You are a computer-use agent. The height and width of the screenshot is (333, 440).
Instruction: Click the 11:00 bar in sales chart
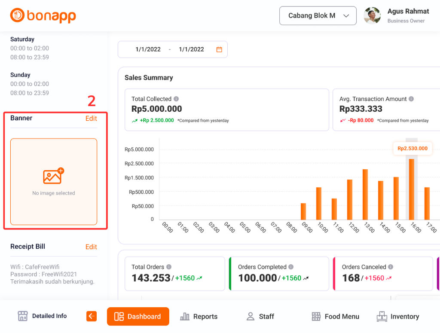(334, 209)
